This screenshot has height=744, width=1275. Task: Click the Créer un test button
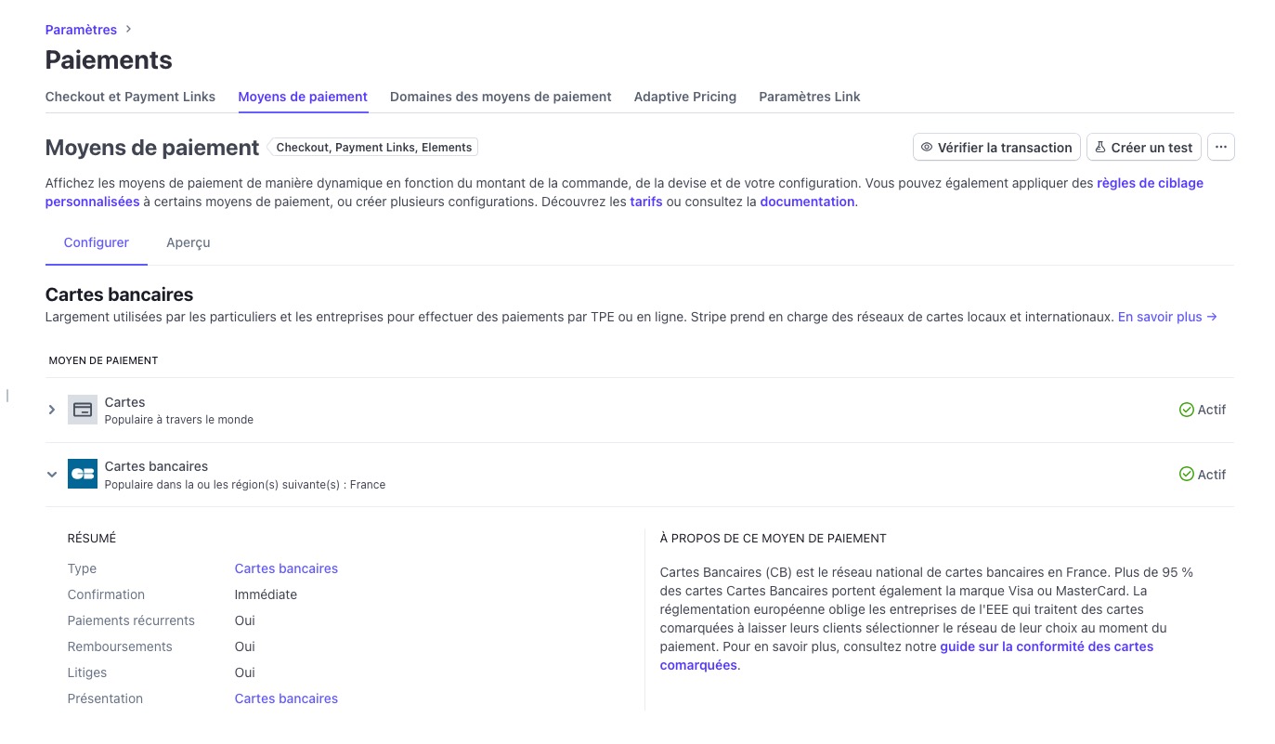coord(1144,147)
